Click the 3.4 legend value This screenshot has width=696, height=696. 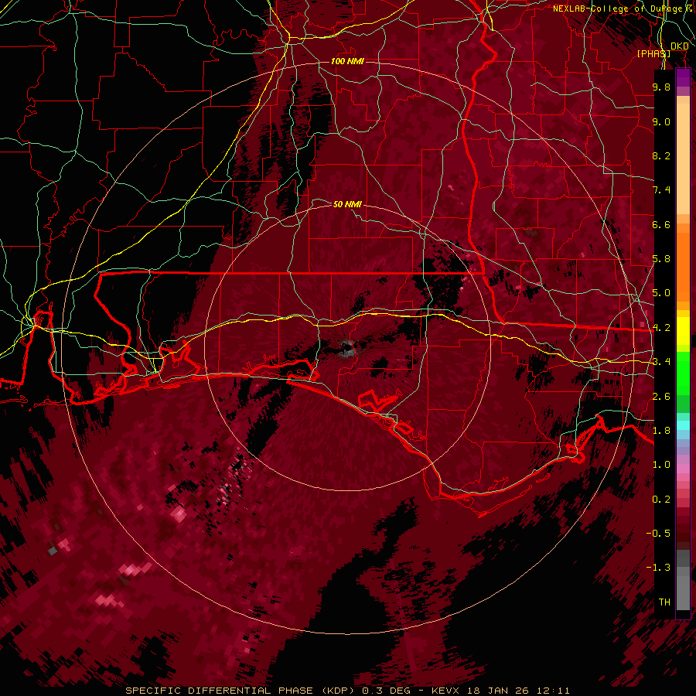point(661,362)
